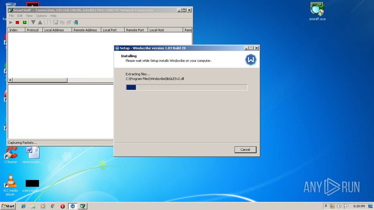Switch to the SmartSniff taskbar button

[x=83, y=206]
